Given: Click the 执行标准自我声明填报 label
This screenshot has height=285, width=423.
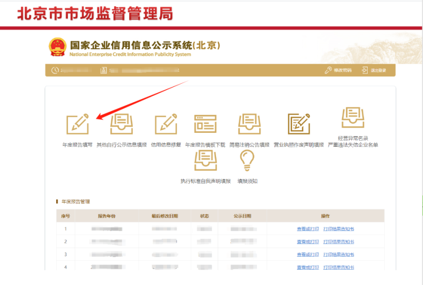Looking at the screenshot, I should [x=205, y=181].
